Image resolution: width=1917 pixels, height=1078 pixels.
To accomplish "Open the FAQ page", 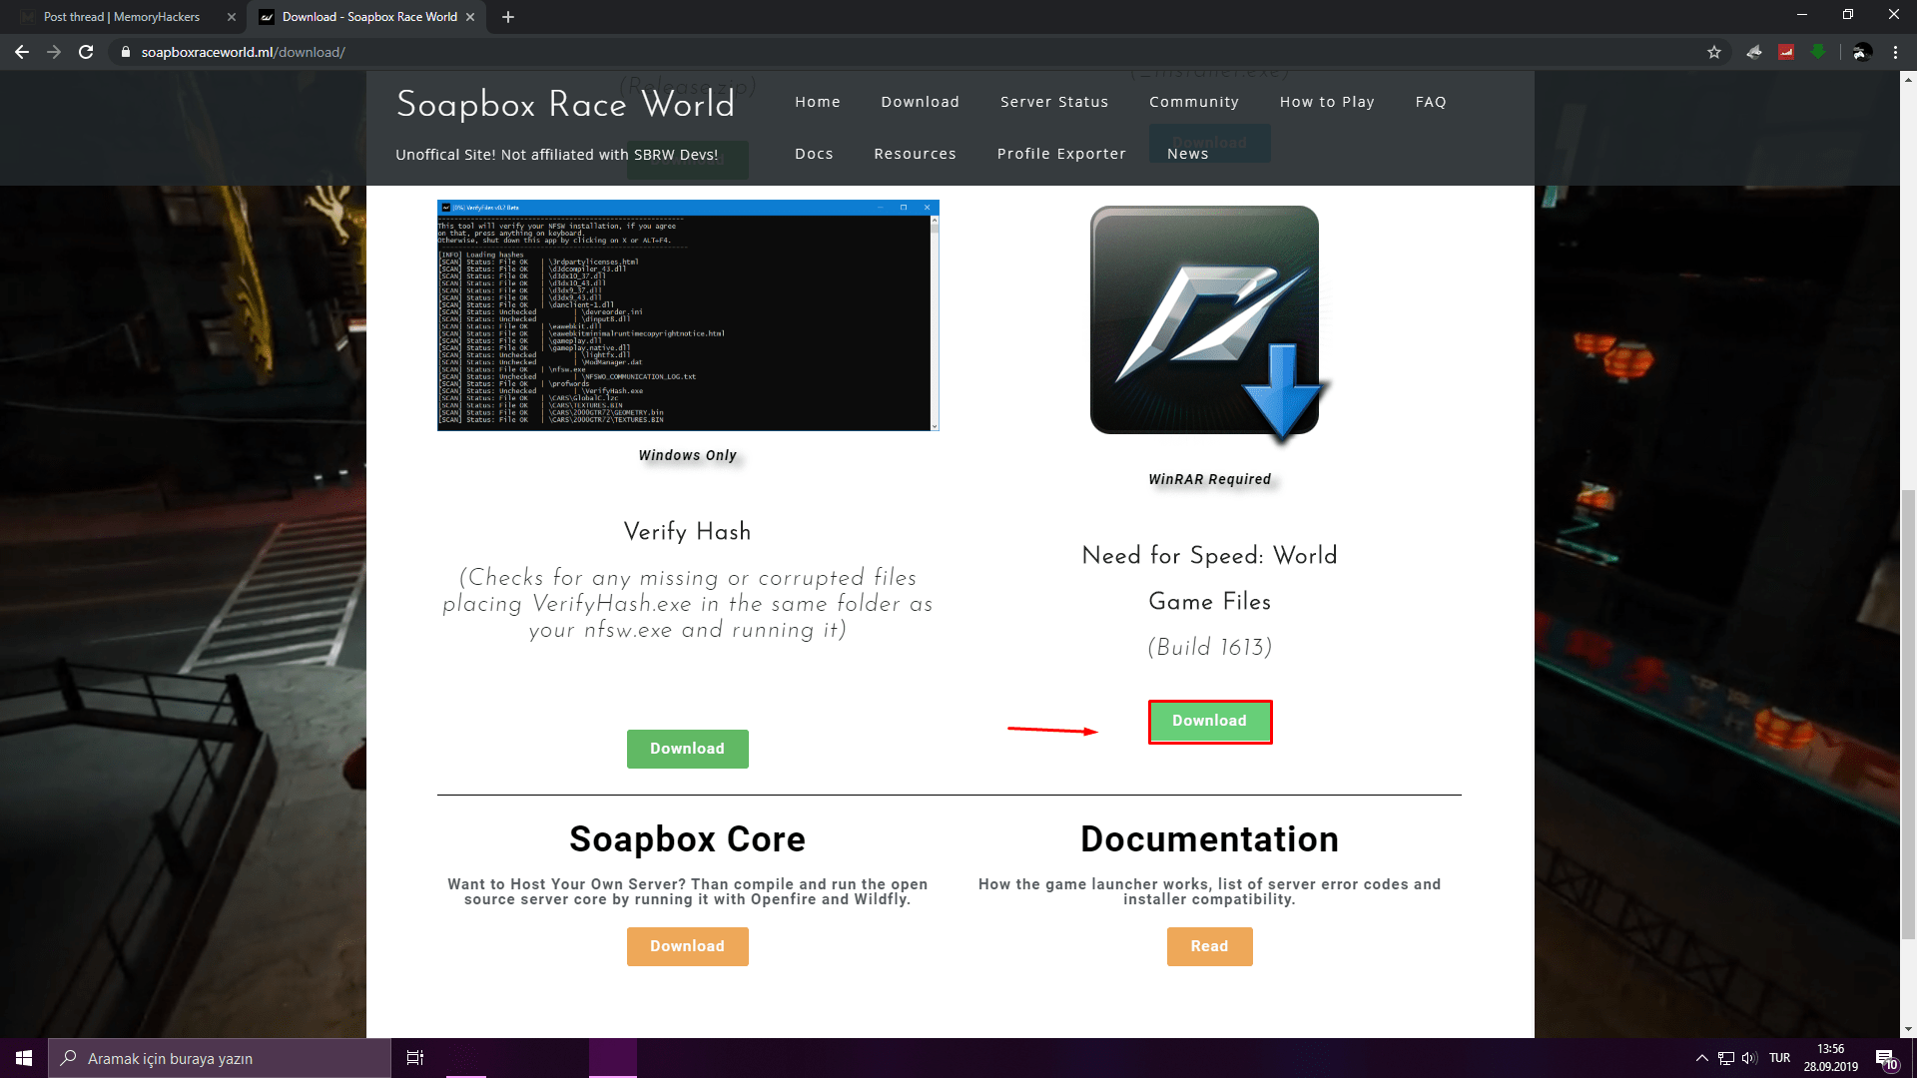I will tap(1431, 102).
